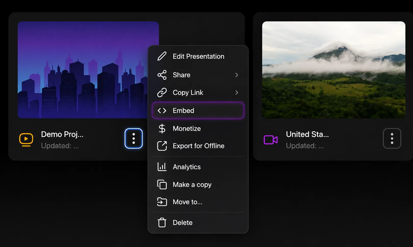Click the Updated text under United States

click(305, 146)
